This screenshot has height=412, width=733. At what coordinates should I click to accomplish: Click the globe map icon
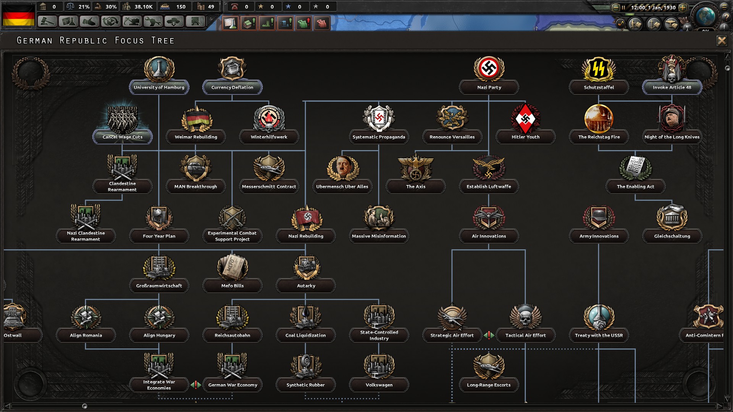[x=706, y=16]
